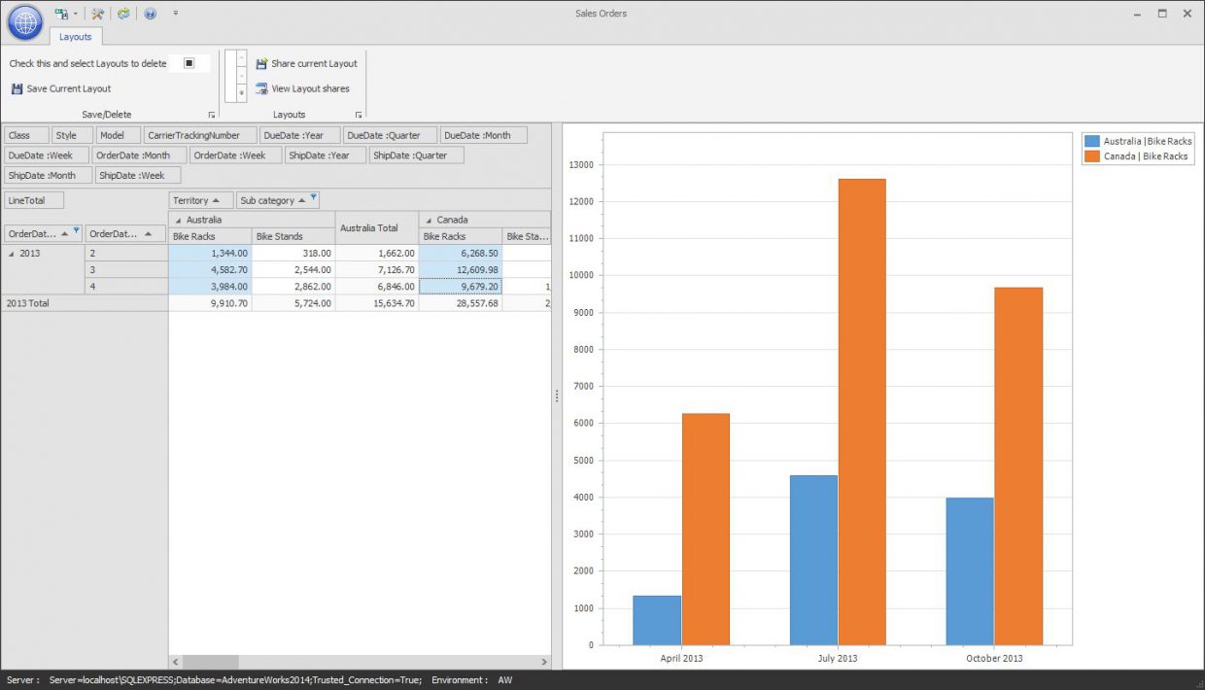Select the cell with value 9,679.20

point(461,287)
